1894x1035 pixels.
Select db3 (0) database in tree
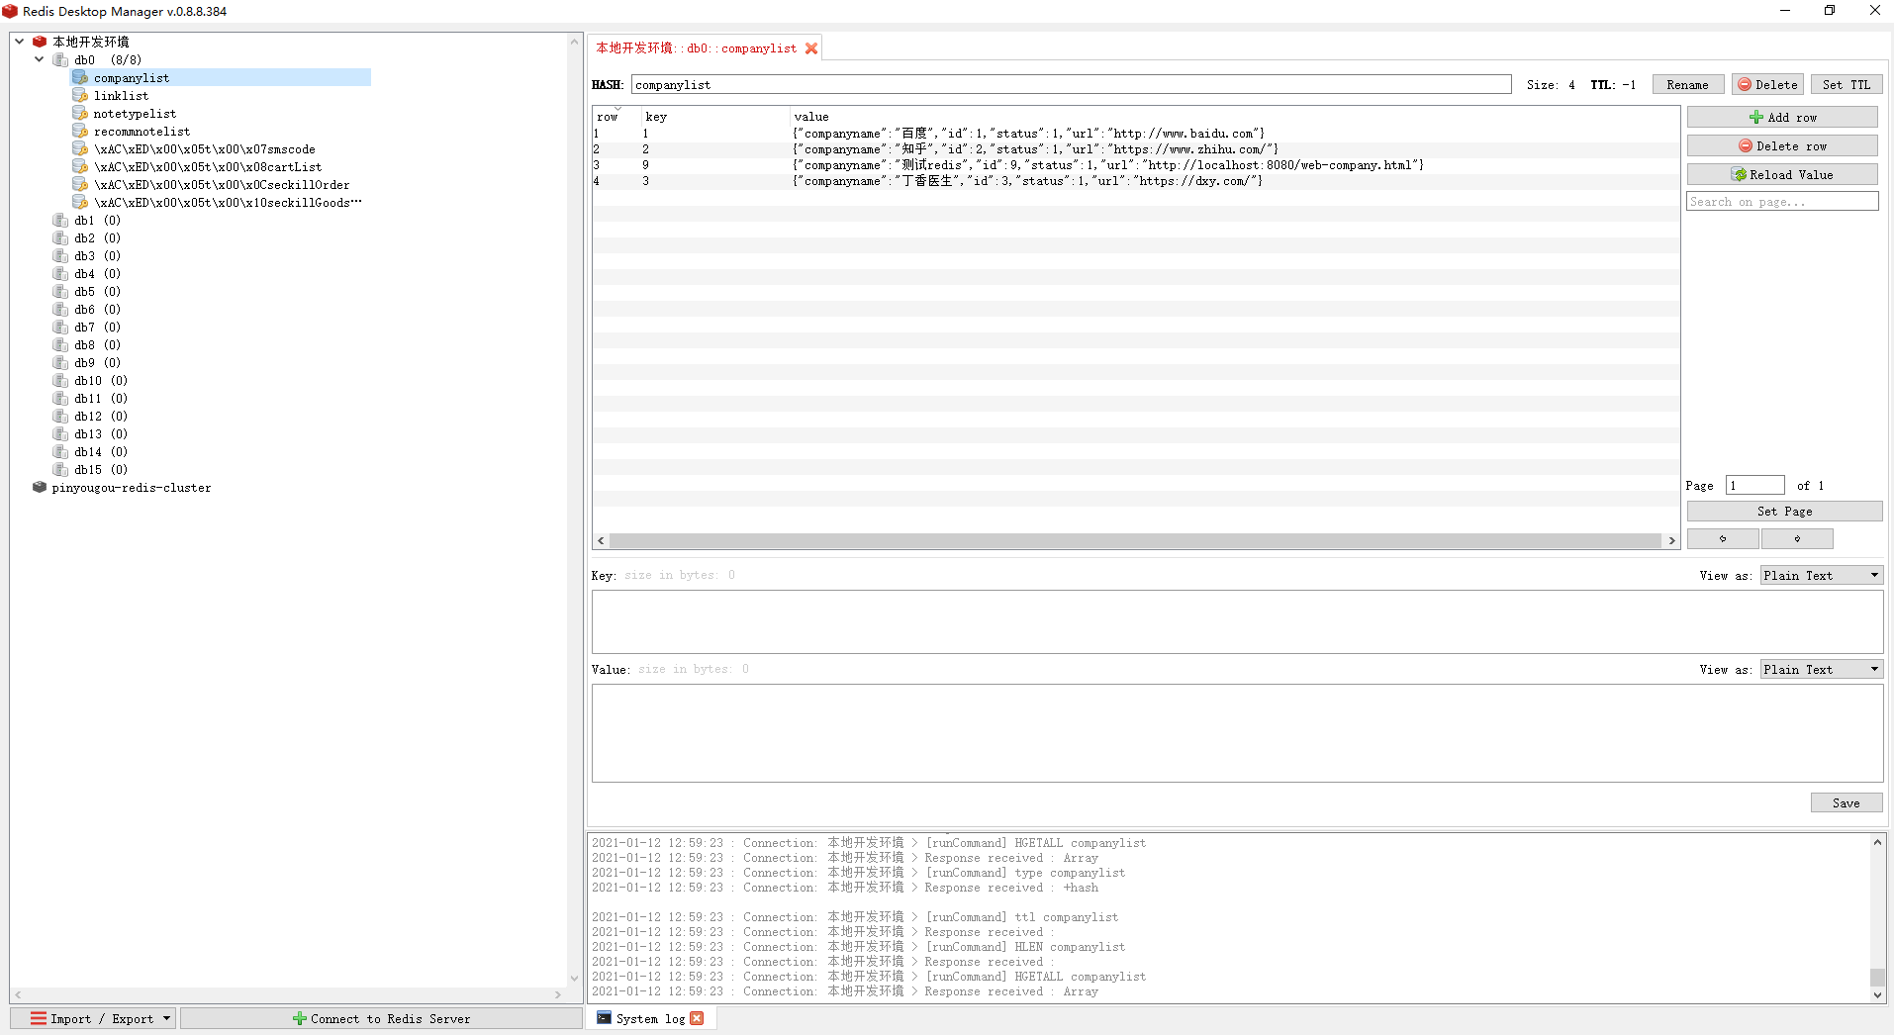(97, 255)
